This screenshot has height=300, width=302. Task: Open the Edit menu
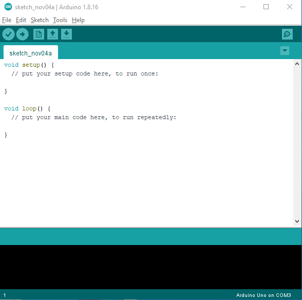[21, 20]
